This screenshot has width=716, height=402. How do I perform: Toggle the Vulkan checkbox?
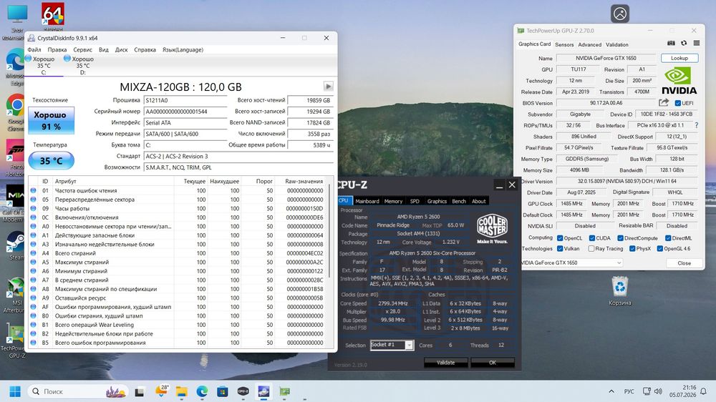click(x=560, y=249)
